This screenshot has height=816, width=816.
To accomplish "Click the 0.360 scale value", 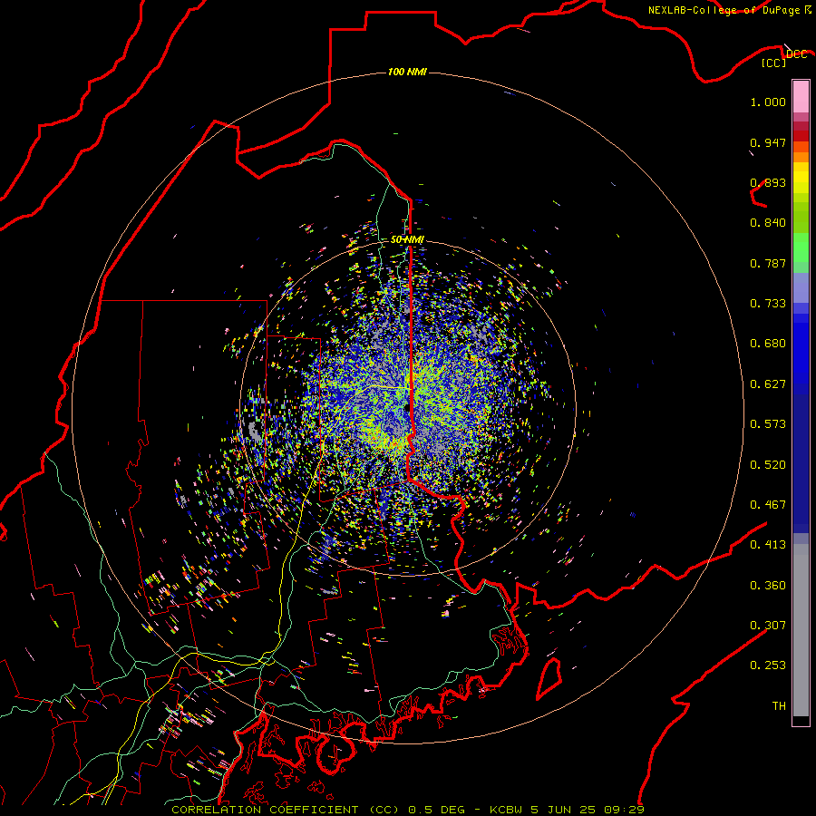I will (x=768, y=586).
